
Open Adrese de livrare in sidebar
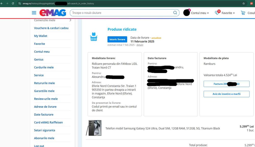pyautogui.click(x=45, y=107)
